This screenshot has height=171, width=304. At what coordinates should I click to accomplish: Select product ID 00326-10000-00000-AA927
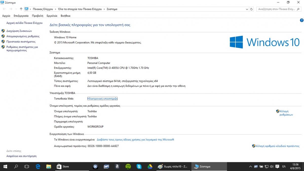pos(103,146)
